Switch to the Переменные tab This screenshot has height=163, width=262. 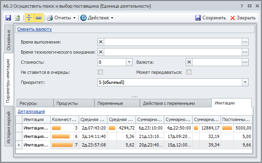(118, 103)
